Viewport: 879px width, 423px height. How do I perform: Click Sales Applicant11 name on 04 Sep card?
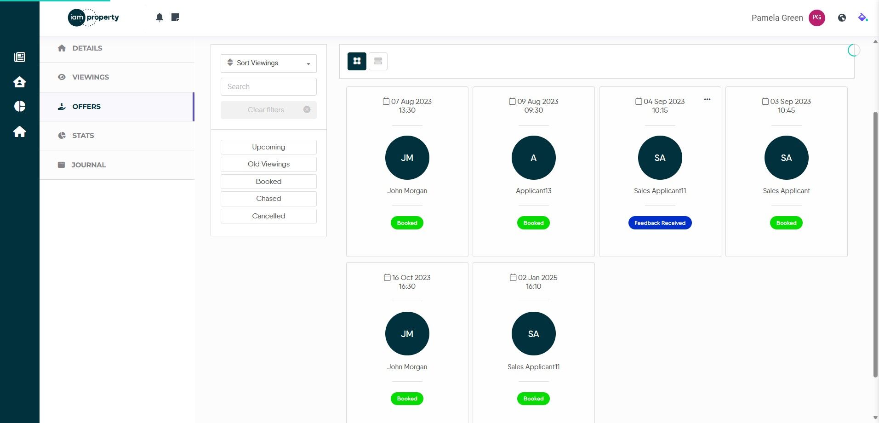[x=660, y=191]
